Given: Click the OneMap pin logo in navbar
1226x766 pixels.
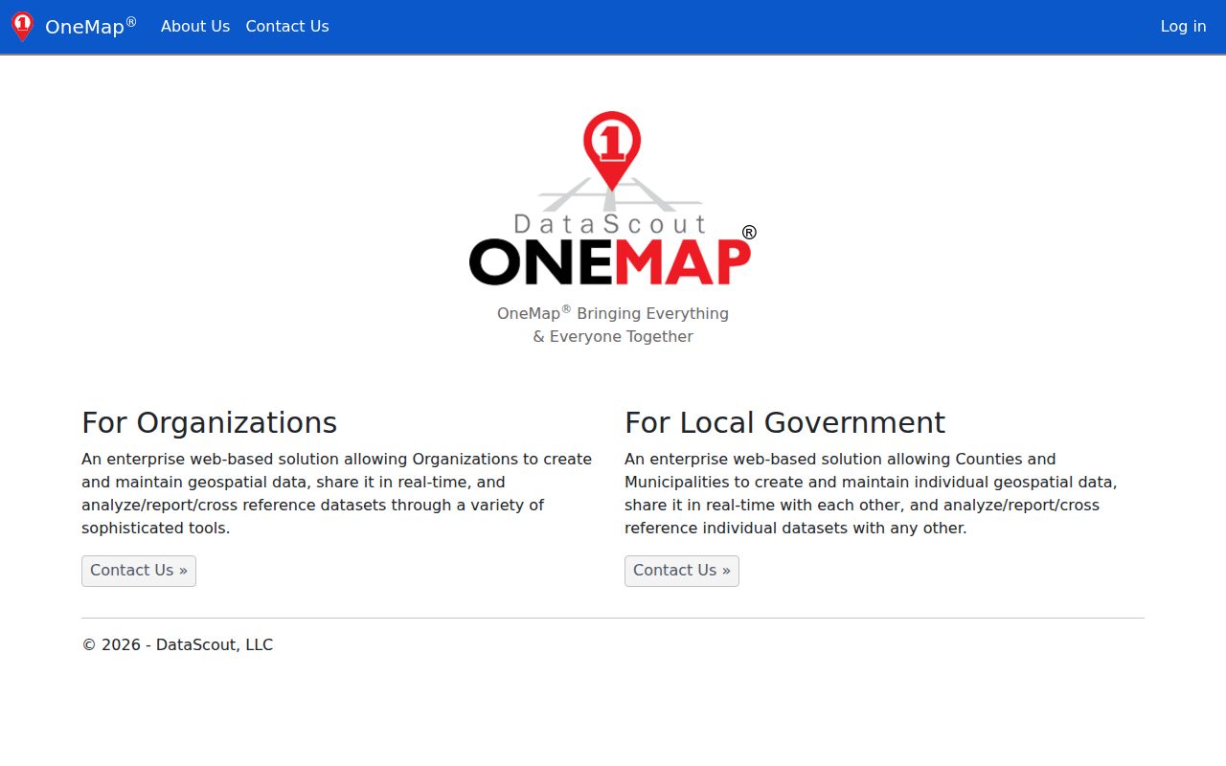Looking at the screenshot, I should (22, 27).
